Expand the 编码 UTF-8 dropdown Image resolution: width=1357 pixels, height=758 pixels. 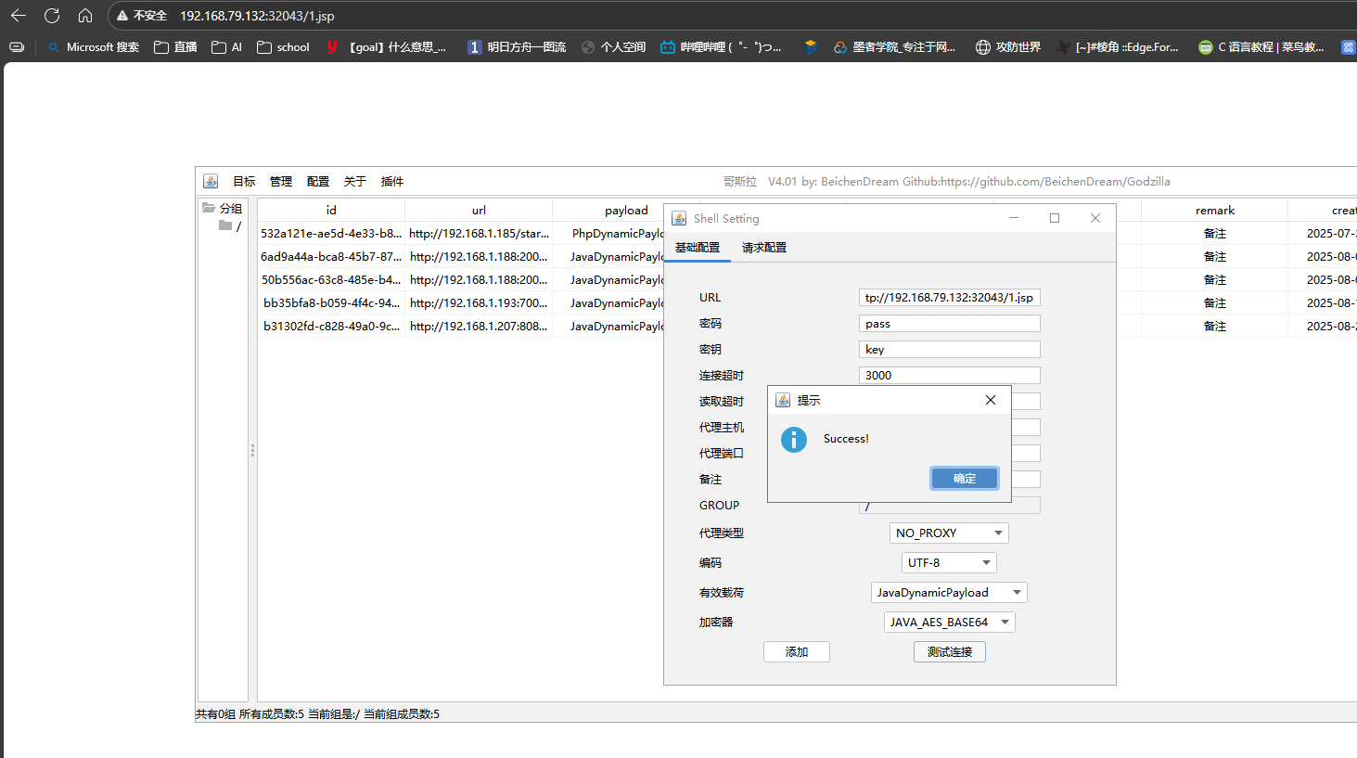point(949,563)
